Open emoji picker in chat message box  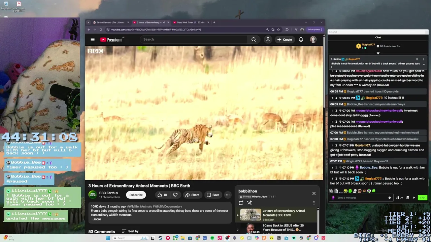pyautogui.click(x=389, y=198)
